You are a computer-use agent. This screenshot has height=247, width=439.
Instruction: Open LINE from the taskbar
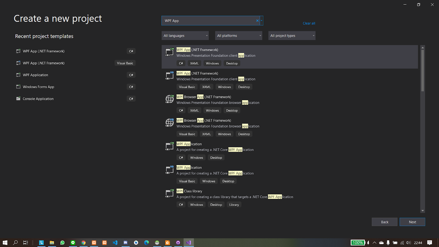[x=73, y=243]
